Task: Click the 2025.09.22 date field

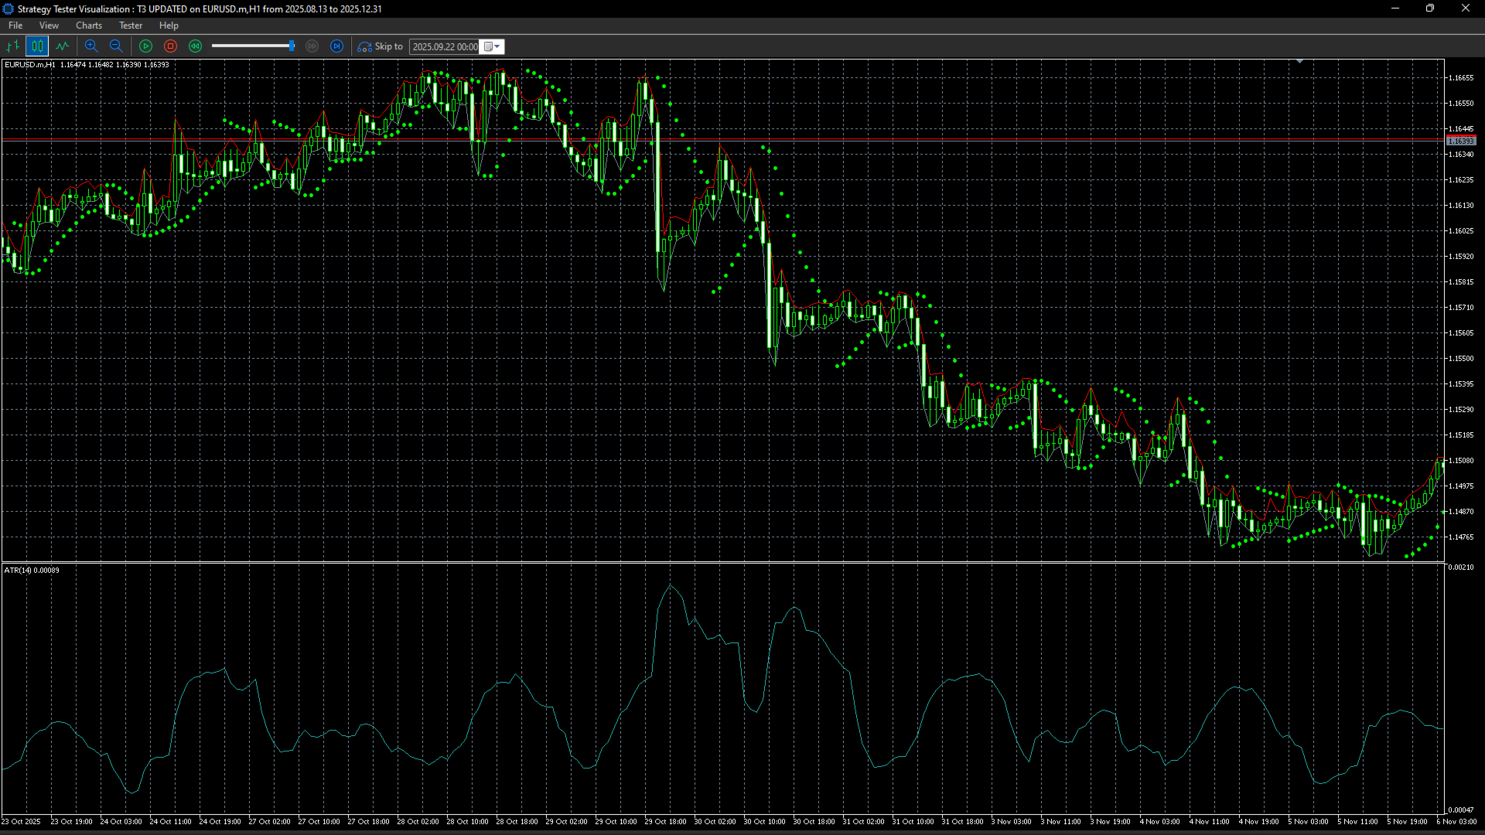Action: 444,46
